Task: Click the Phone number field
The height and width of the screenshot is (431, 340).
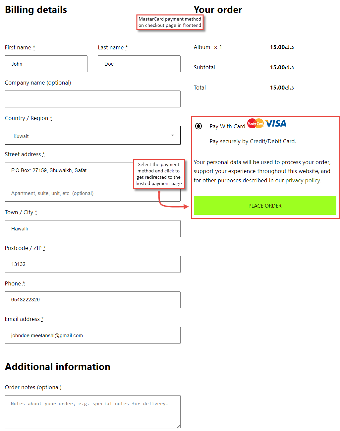Action: tap(93, 300)
